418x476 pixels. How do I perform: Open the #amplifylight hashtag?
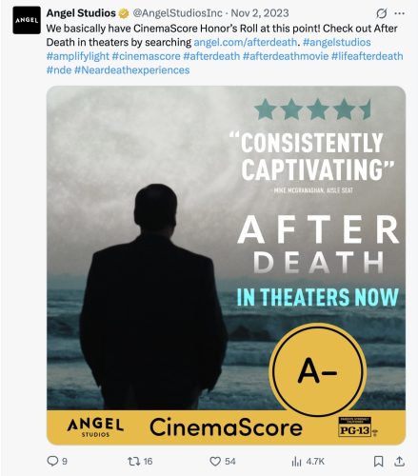[78, 56]
